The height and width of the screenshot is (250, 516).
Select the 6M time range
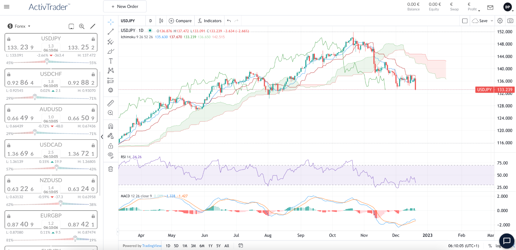202,246
